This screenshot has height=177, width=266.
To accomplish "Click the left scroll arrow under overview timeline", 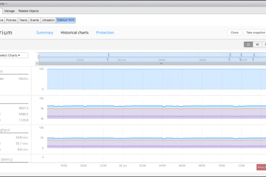I will (x=37, y=64).
